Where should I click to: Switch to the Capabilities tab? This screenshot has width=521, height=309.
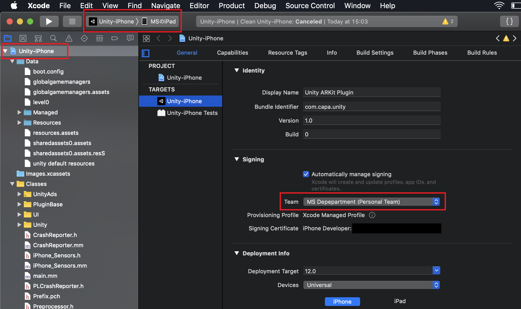coord(232,53)
